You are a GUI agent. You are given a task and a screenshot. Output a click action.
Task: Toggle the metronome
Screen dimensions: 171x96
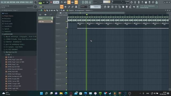(x=62, y=2)
